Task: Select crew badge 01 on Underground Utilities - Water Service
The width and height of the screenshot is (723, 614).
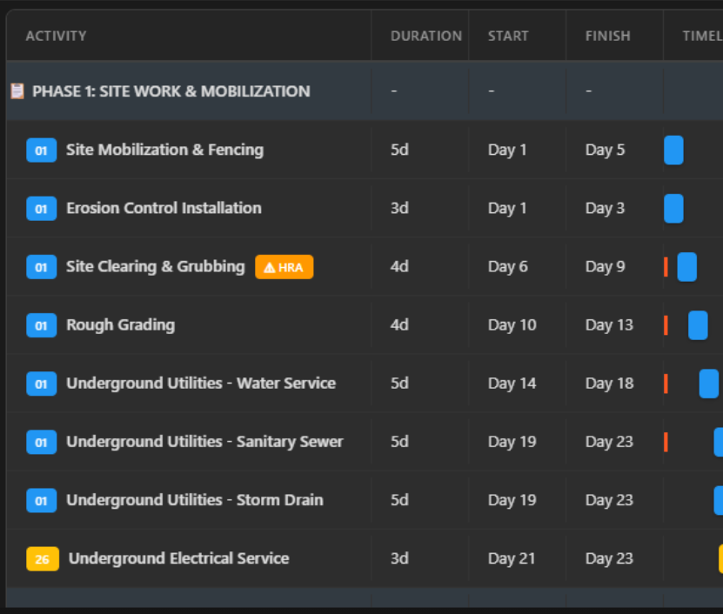Action: tap(42, 383)
